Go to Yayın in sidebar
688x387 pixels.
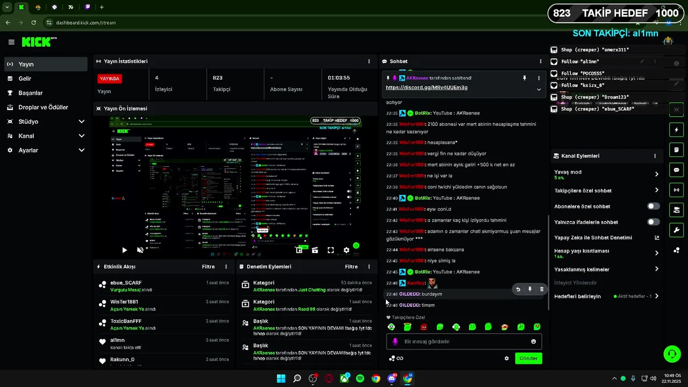tap(46, 64)
